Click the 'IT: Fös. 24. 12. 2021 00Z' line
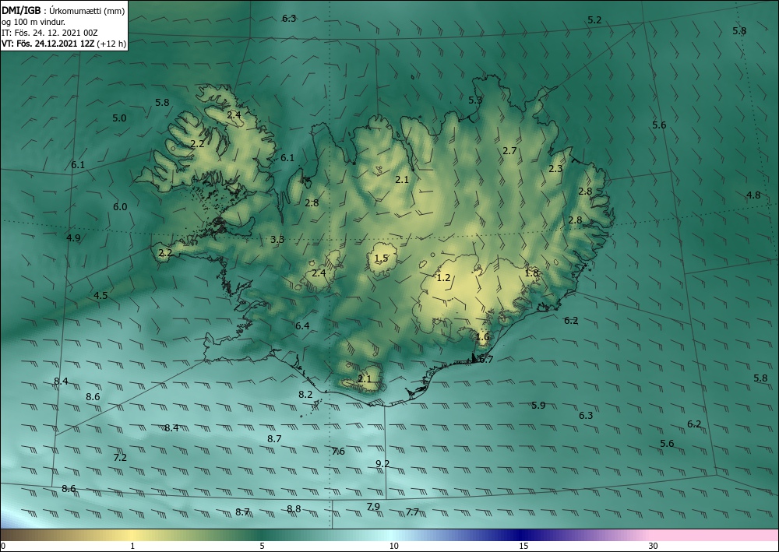Screen dimensions: 779x552 coord(50,33)
